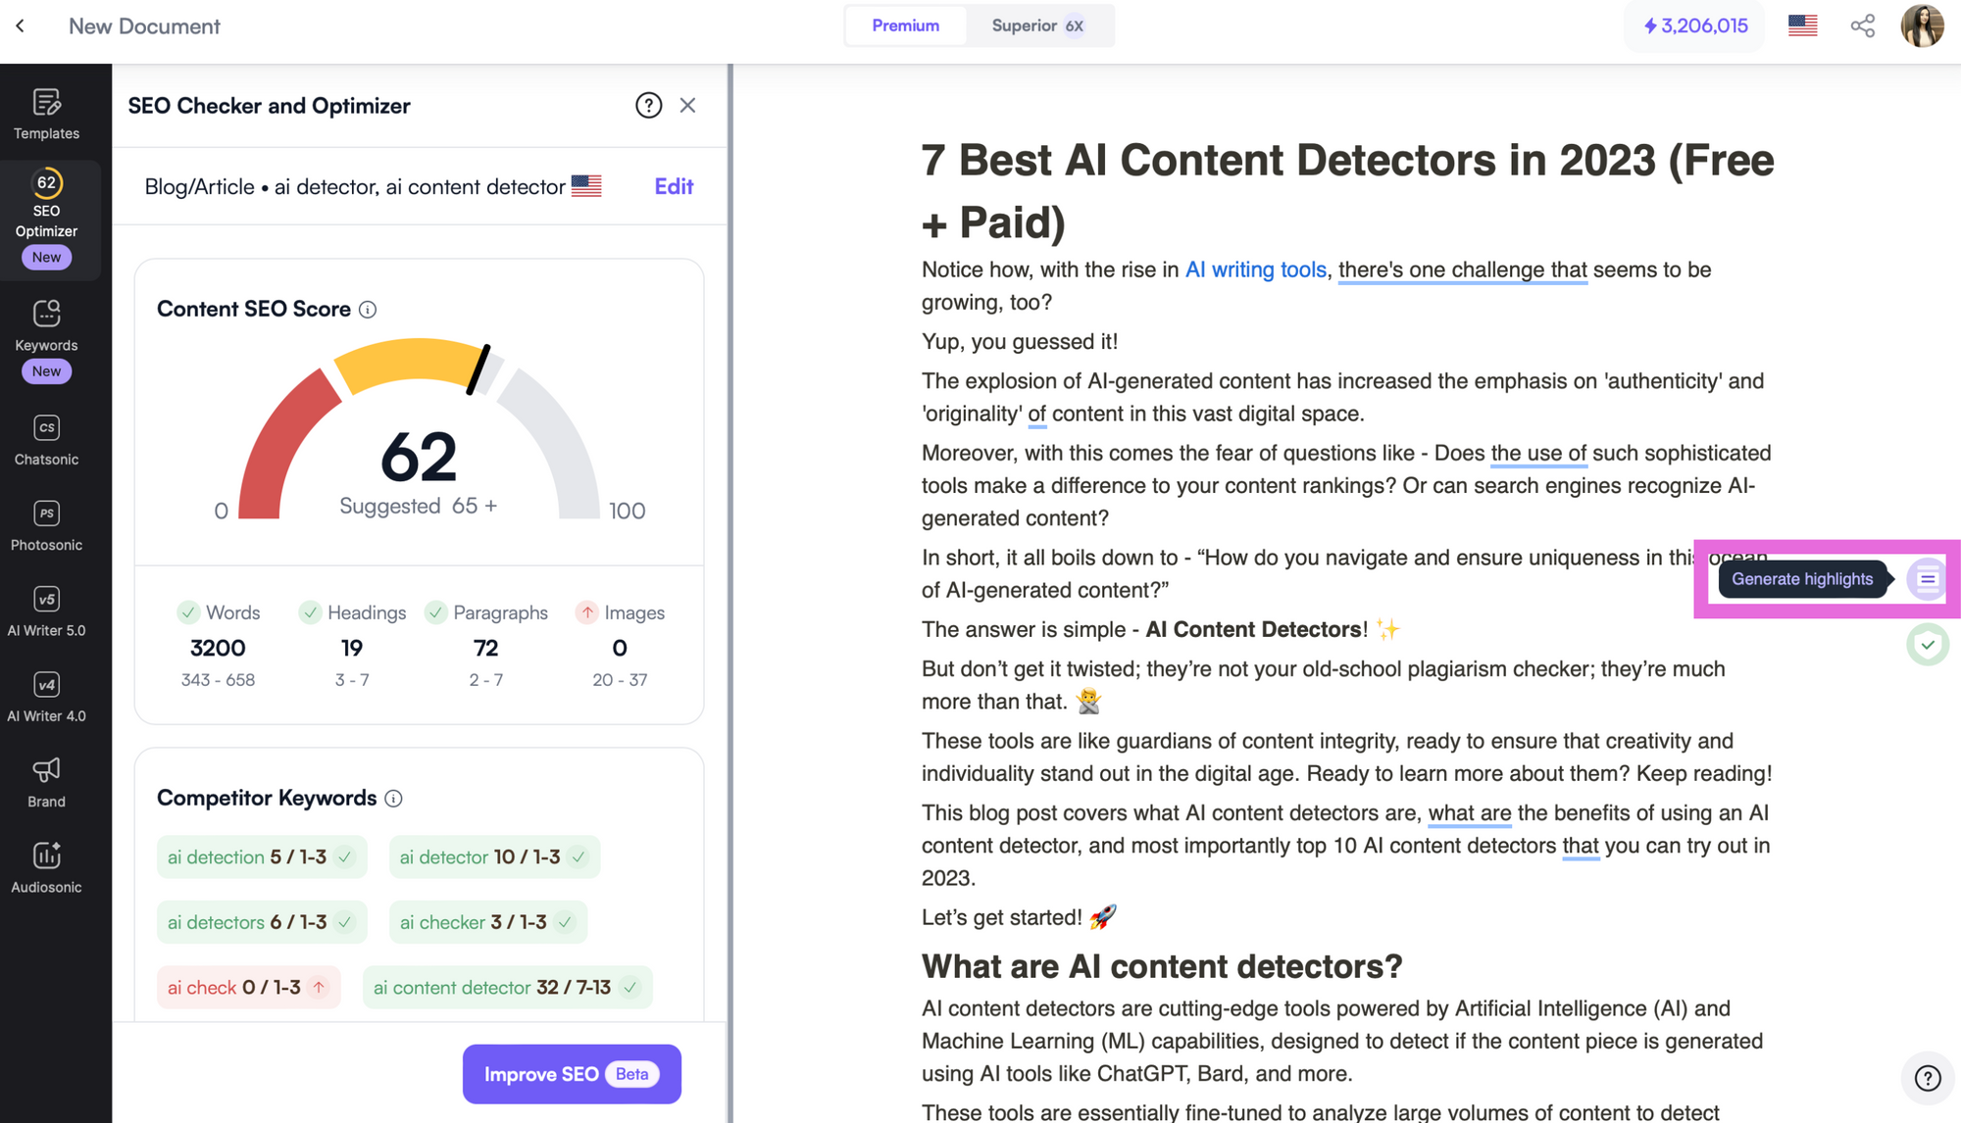Launch Chatsonic from sidebar
1961x1123 pixels.
tap(46, 440)
